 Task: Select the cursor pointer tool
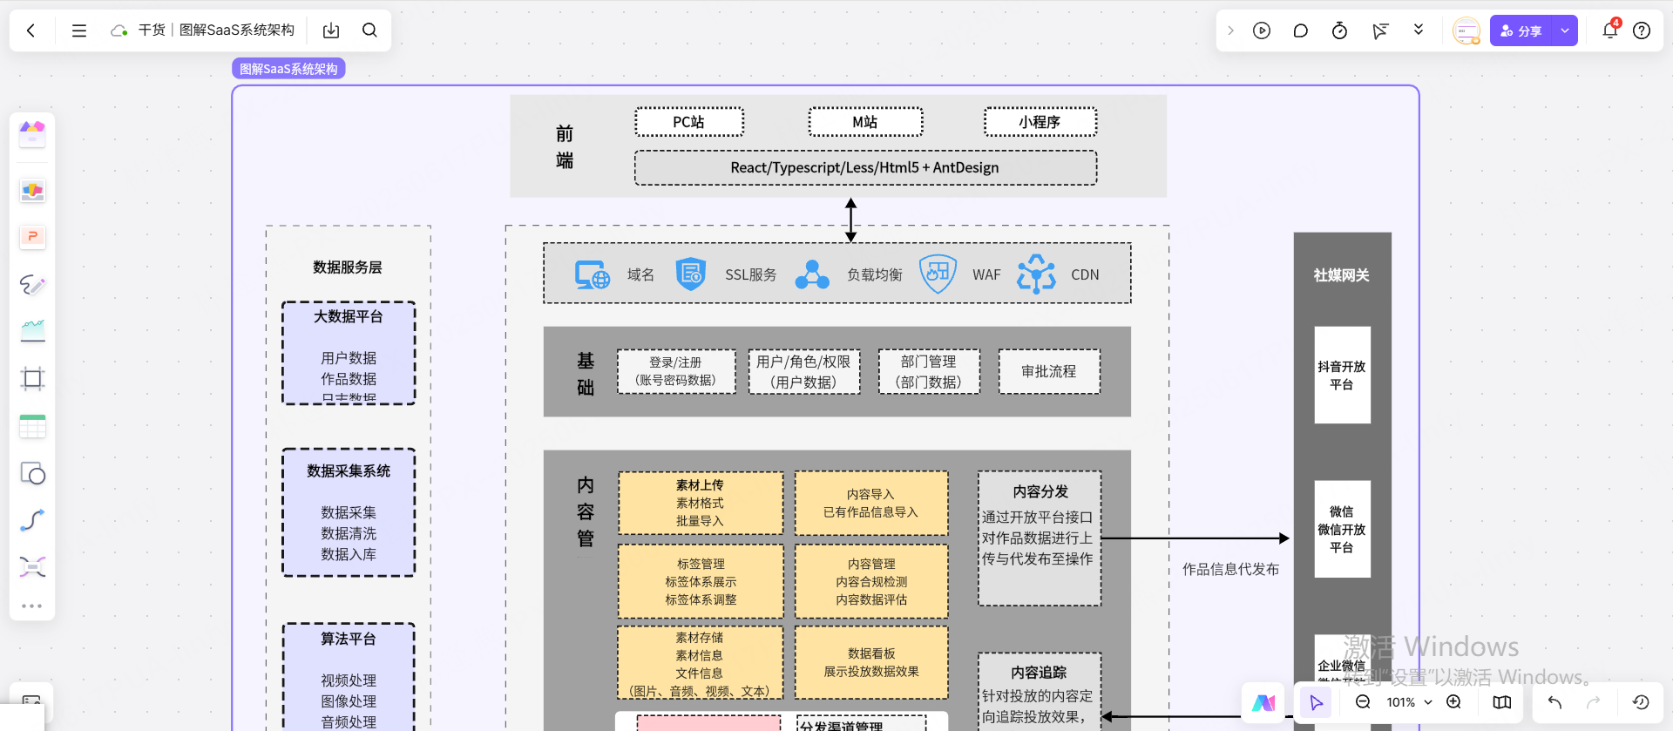click(1316, 702)
